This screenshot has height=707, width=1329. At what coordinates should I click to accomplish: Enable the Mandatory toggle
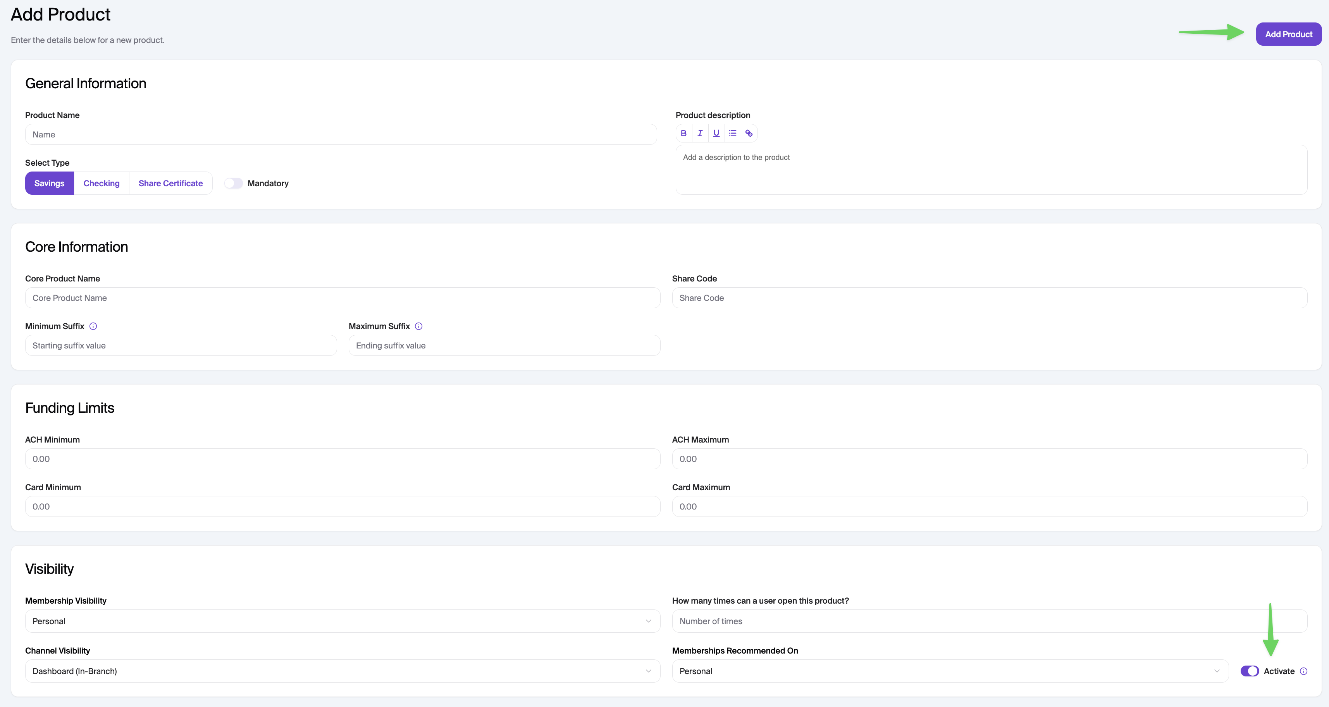pos(233,183)
